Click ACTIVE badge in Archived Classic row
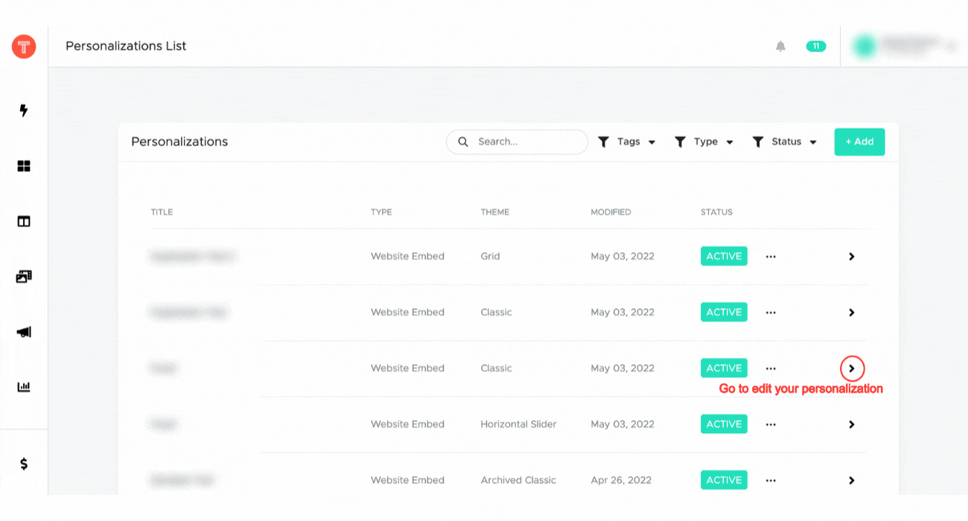Image resolution: width=968 pixels, height=521 pixels. [x=724, y=480]
